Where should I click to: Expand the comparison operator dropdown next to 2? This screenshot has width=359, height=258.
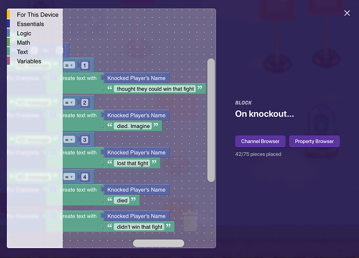[69, 102]
